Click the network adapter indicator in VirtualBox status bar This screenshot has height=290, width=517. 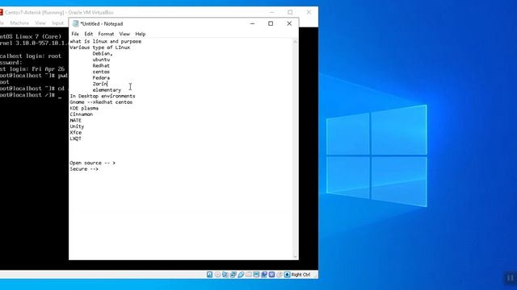coord(233,275)
